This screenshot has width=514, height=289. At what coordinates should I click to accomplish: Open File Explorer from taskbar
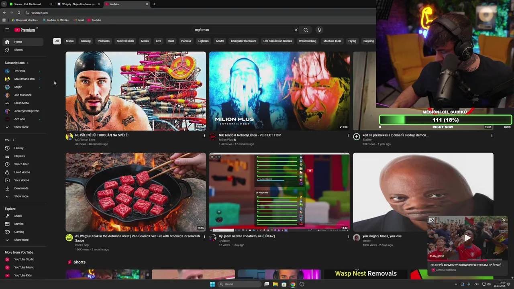point(275,284)
